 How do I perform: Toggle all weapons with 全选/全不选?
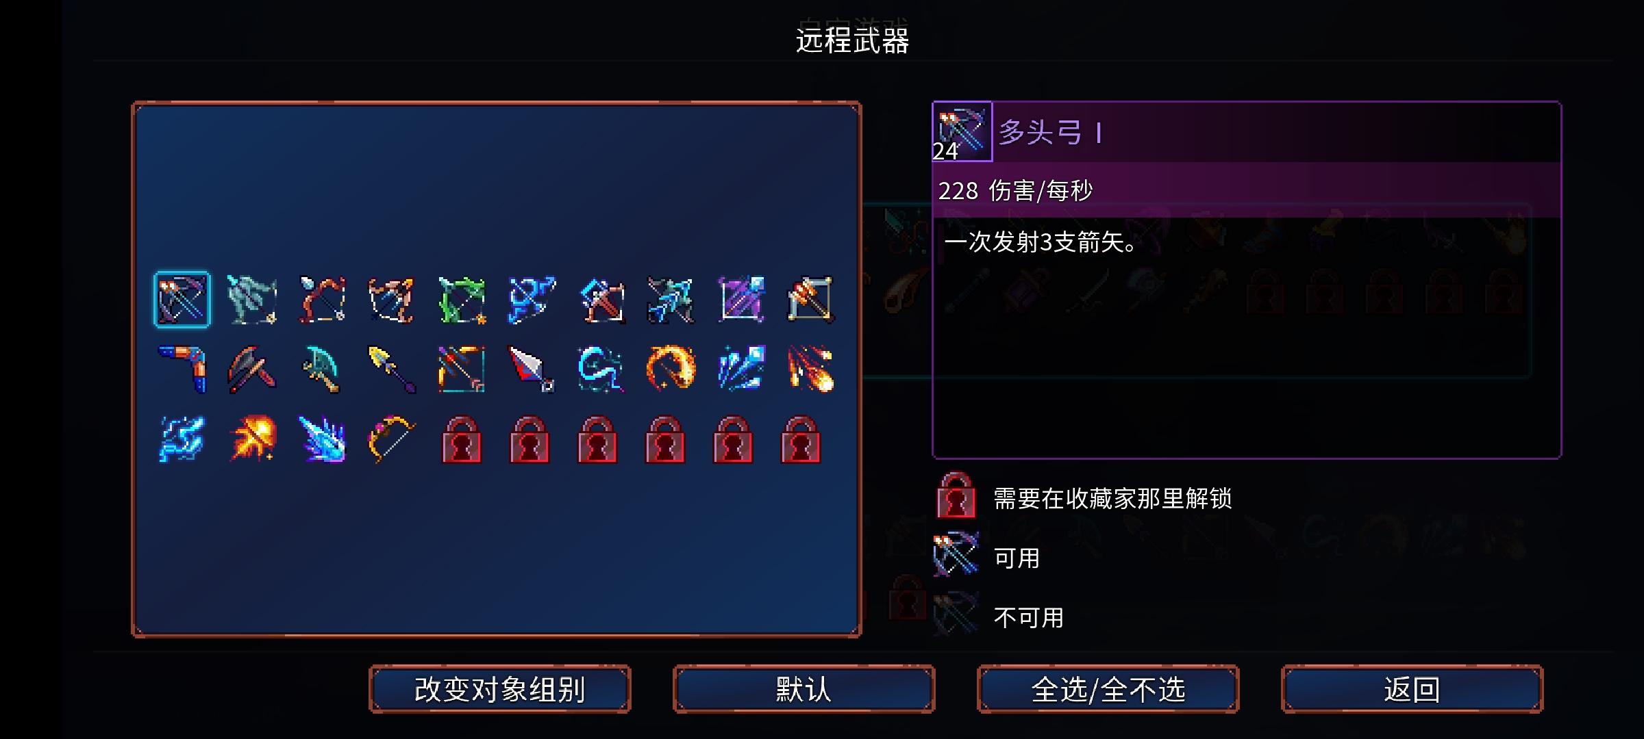point(1108,689)
